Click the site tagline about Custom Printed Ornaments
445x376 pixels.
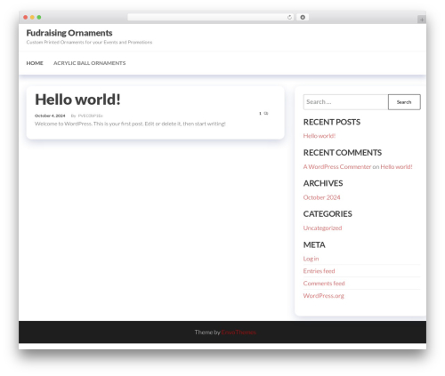[89, 42]
